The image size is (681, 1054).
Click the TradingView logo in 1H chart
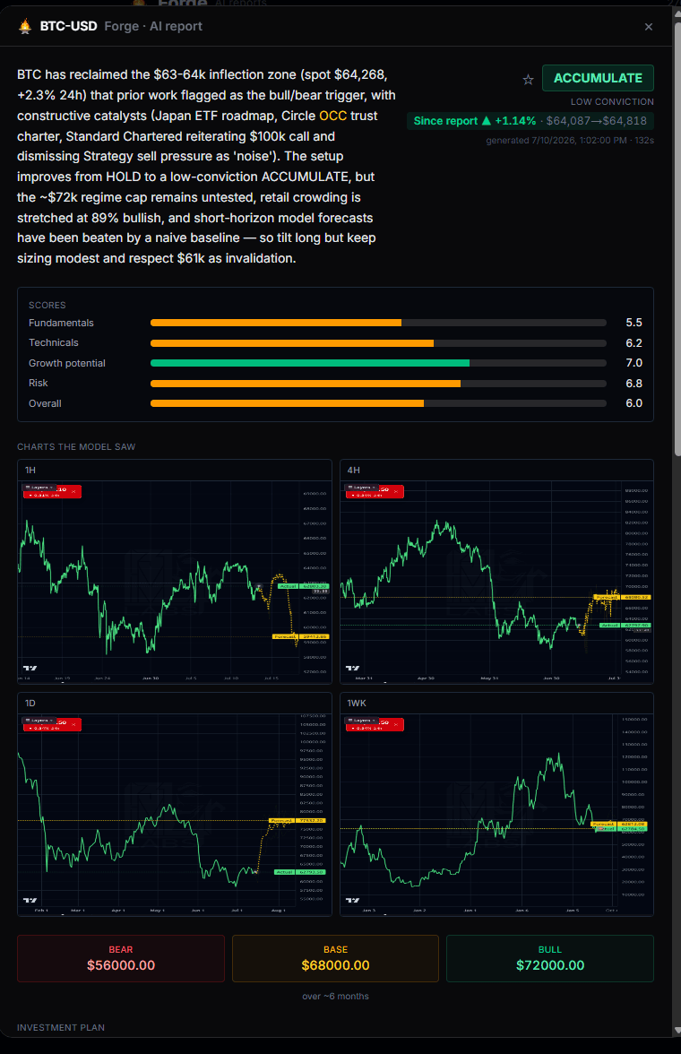30,669
